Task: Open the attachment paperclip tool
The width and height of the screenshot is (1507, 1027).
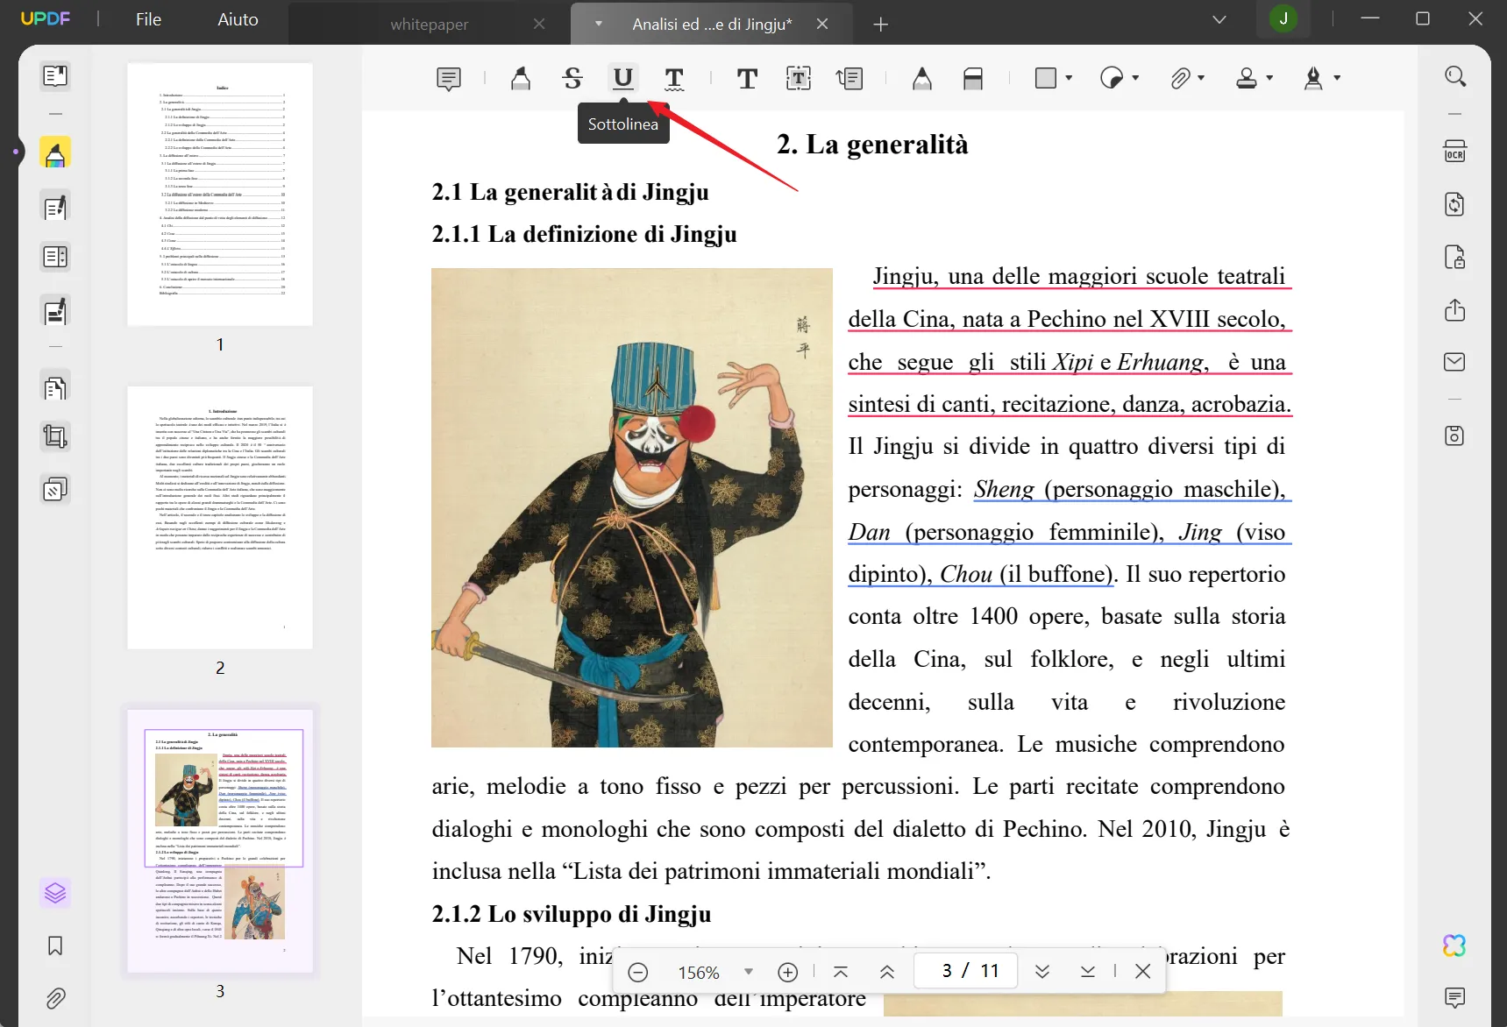Action: pyautogui.click(x=1180, y=79)
